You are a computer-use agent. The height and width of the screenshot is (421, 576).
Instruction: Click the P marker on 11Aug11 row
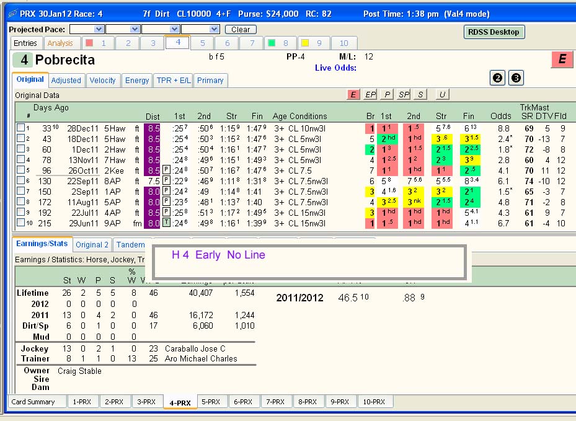pyautogui.click(x=166, y=202)
